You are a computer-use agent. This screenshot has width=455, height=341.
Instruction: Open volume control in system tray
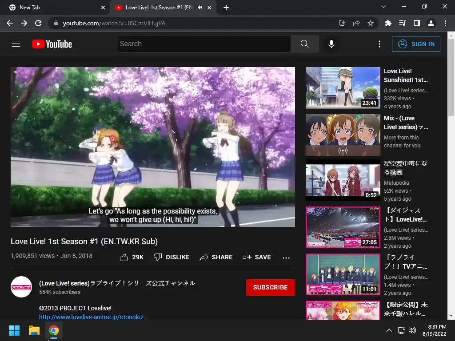tap(412, 330)
